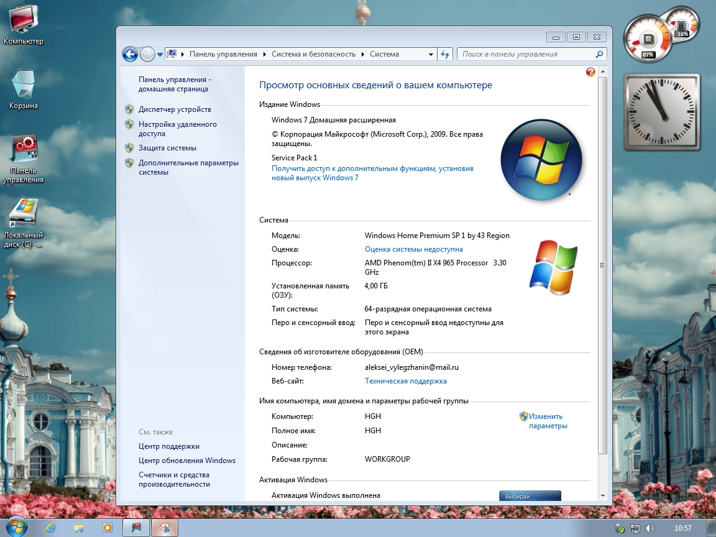Open the Start menu orb
This screenshot has height=537, width=716.
[x=16, y=527]
